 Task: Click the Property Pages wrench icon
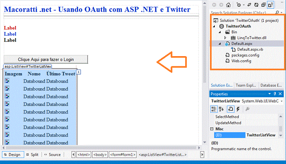[247, 109]
